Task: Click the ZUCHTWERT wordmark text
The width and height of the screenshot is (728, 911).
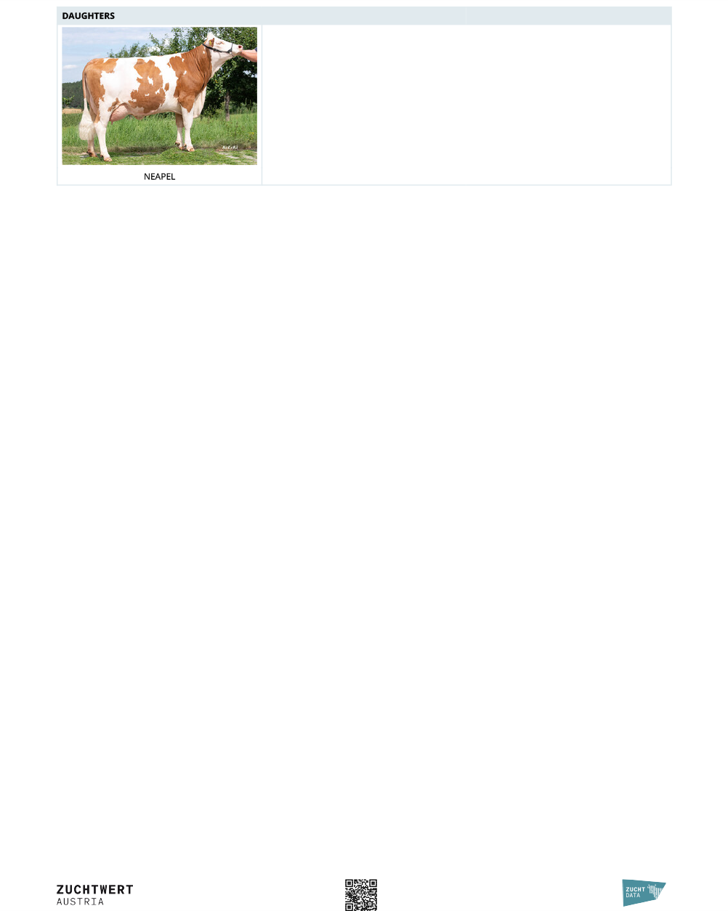Action: (95, 890)
